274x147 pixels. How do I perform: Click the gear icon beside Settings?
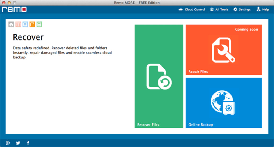[x=235, y=9]
